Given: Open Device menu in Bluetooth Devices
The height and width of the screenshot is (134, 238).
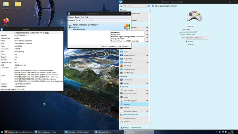Looking at the screenshot, I should 77,17.
